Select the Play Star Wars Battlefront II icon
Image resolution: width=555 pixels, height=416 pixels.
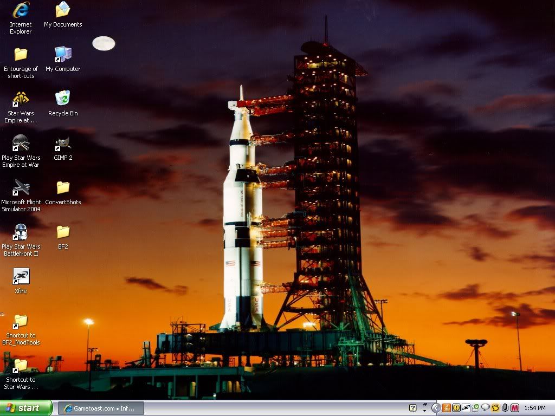(21, 240)
